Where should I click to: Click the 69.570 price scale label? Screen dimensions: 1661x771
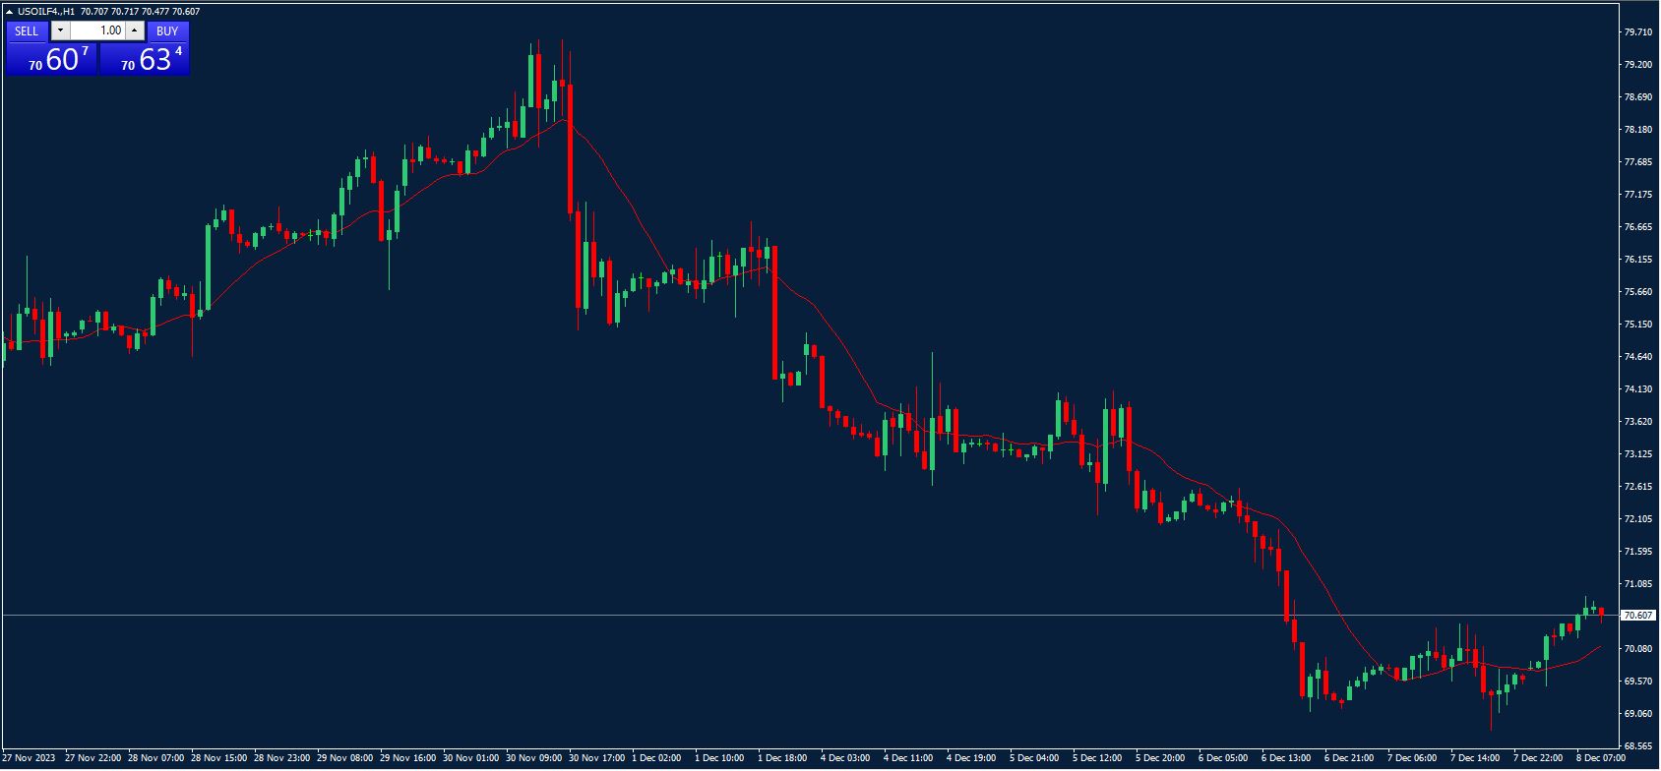pos(1638,682)
